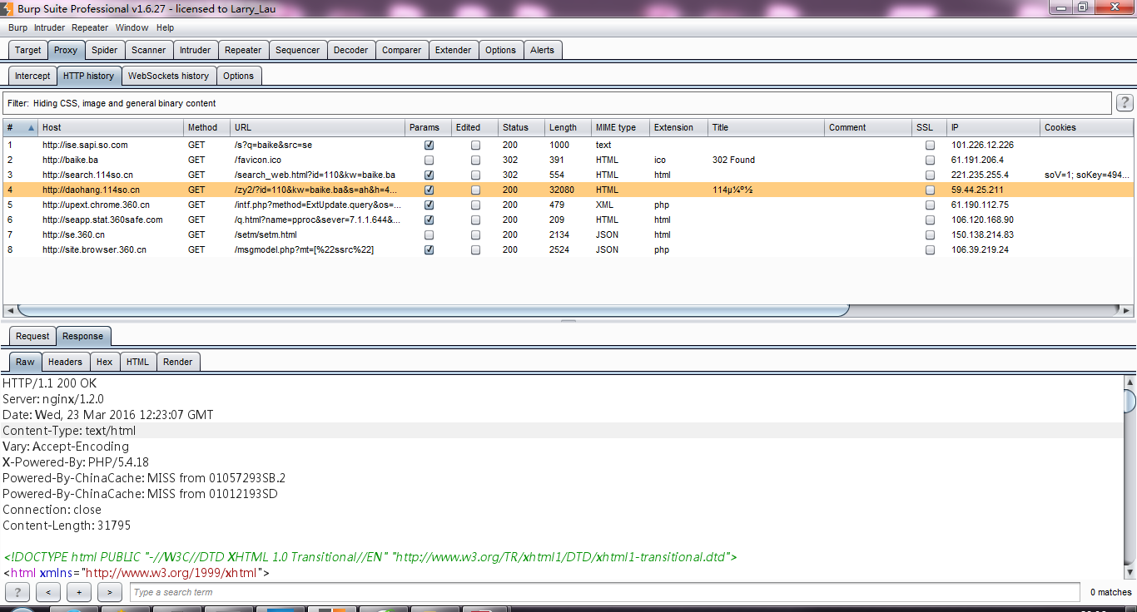The image size is (1137, 612).
Task: Click the plus search options button
Action: click(x=79, y=592)
